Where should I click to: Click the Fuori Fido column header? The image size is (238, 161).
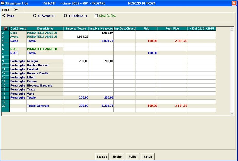coord(172,29)
